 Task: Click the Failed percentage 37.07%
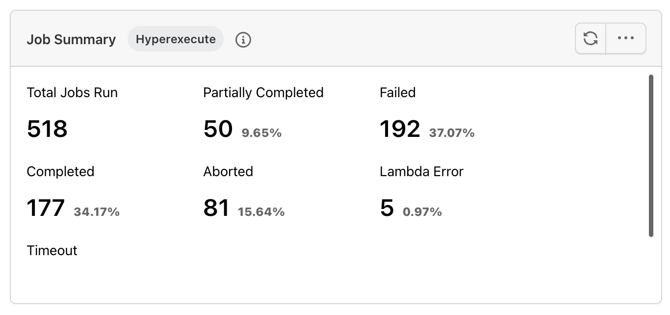click(452, 133)
